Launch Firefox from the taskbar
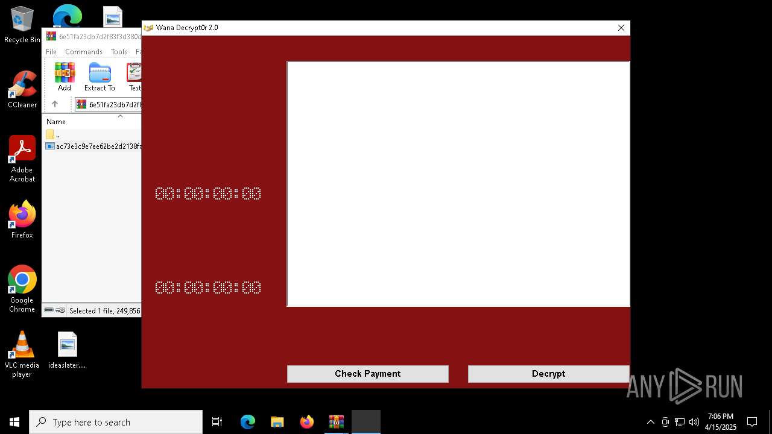This screenshot has height=434, width=772. [x=307, y=422]
